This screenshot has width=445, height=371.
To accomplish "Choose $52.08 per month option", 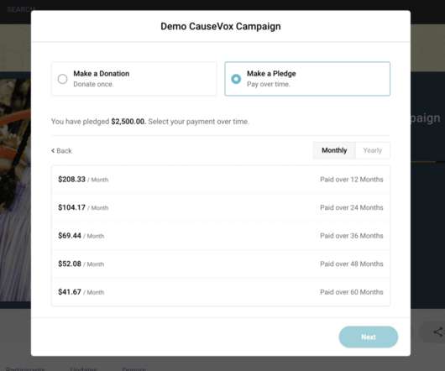I will [x=221, y=264].
